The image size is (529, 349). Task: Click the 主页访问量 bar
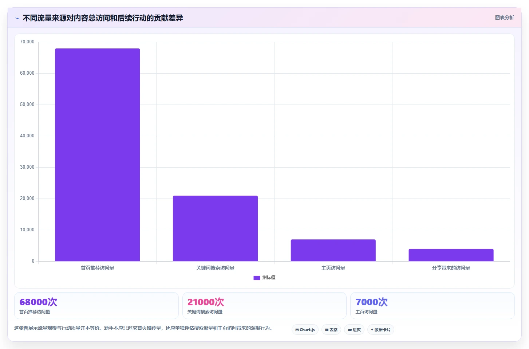point(333,250)
